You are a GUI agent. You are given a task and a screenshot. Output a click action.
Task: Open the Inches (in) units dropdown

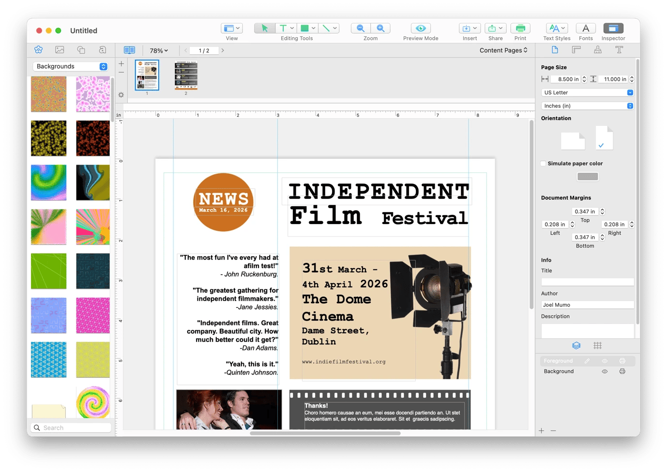[588, 106]
